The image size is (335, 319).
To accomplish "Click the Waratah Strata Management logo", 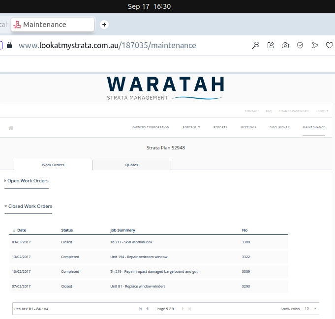I will [x=166, y=88].
